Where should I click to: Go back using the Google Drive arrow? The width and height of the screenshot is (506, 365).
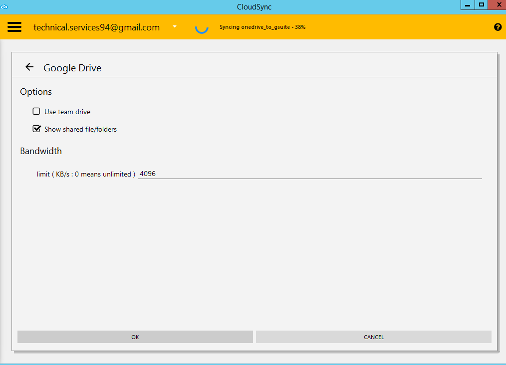[x=29, y=67]
